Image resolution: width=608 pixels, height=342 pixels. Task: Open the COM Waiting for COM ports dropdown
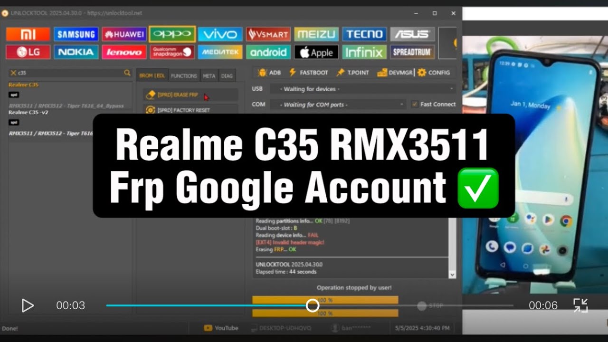(x=338, y=104)
